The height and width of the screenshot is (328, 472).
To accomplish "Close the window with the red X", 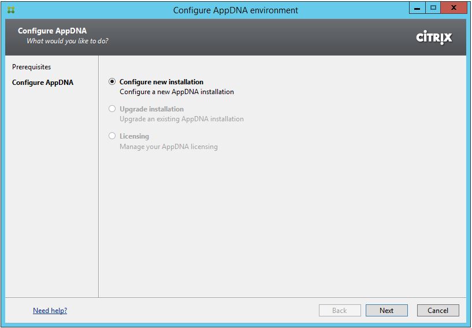I will (x=454, y=8).
